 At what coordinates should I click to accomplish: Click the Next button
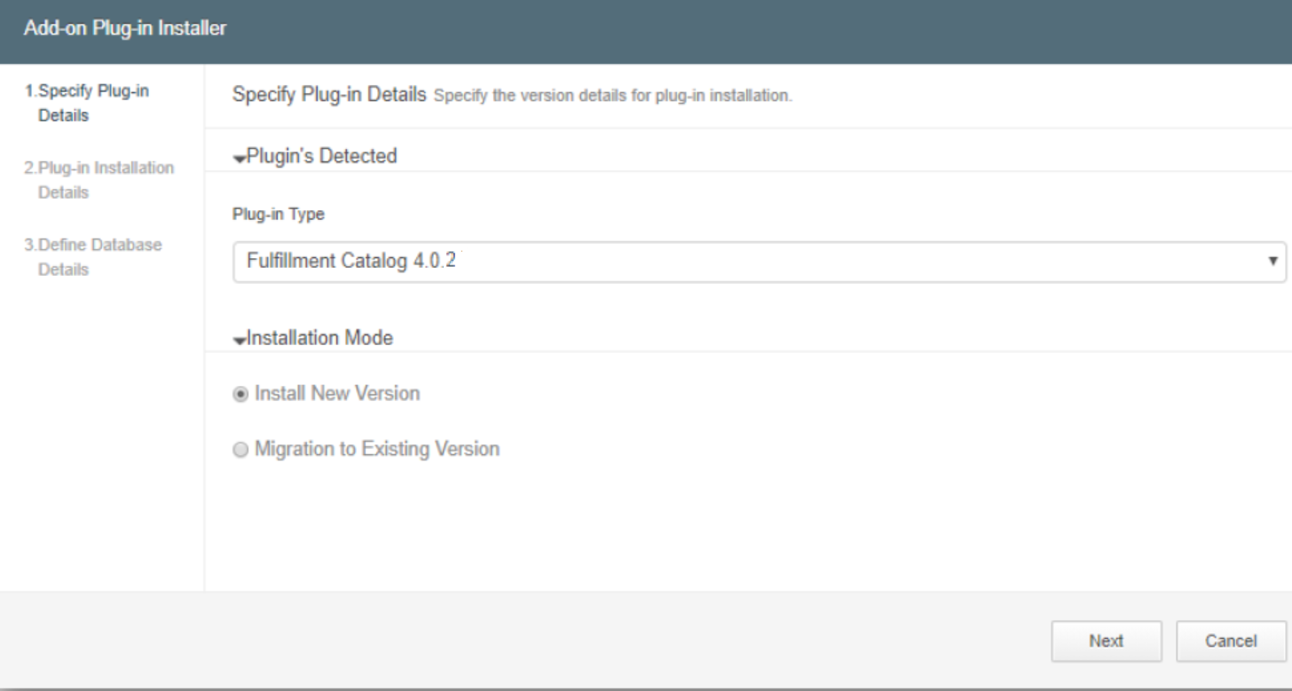(1107, 641)
